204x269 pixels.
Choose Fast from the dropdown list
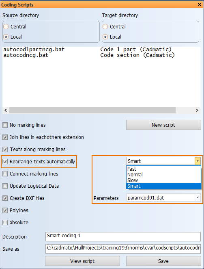point(163,169)
